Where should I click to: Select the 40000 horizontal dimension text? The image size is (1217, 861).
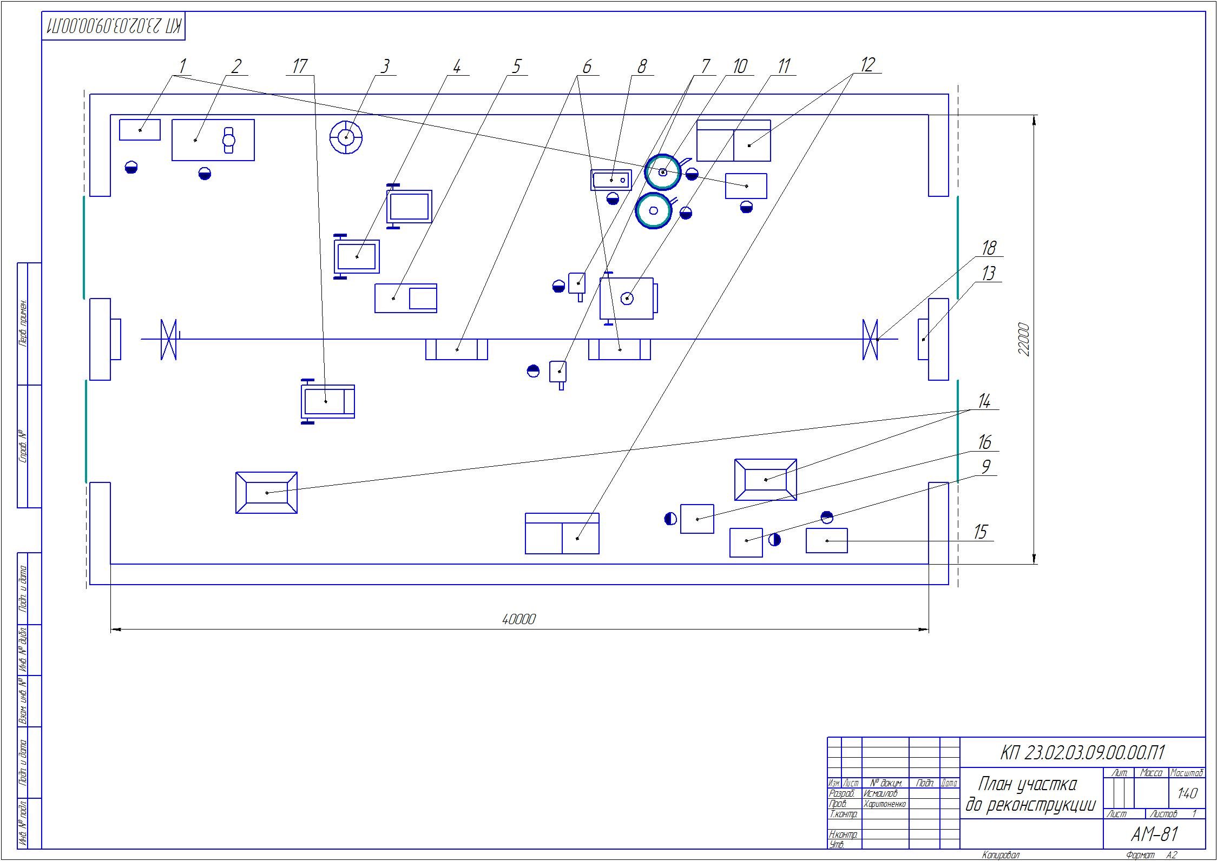pos(518,619)
